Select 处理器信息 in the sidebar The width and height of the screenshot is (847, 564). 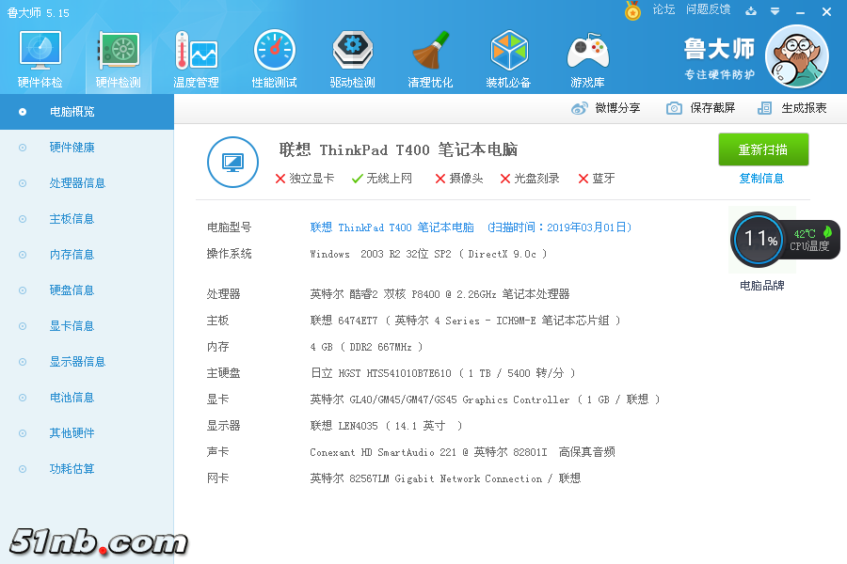pos(77,183)
